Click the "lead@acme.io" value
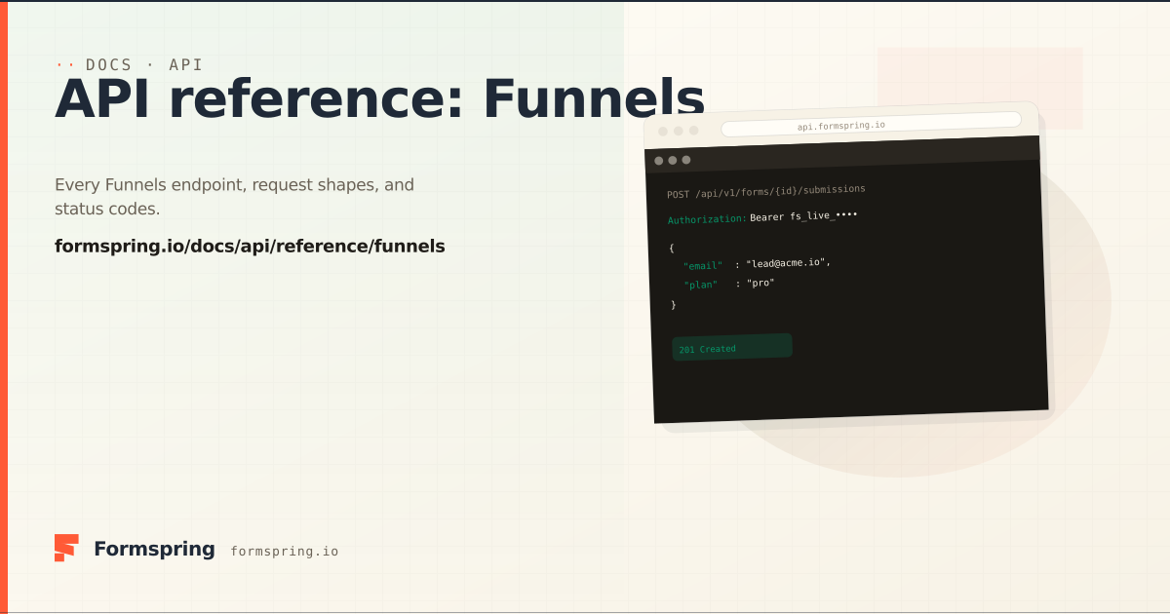This screenshot has width=1170, height=614. (x=788, y=263)
